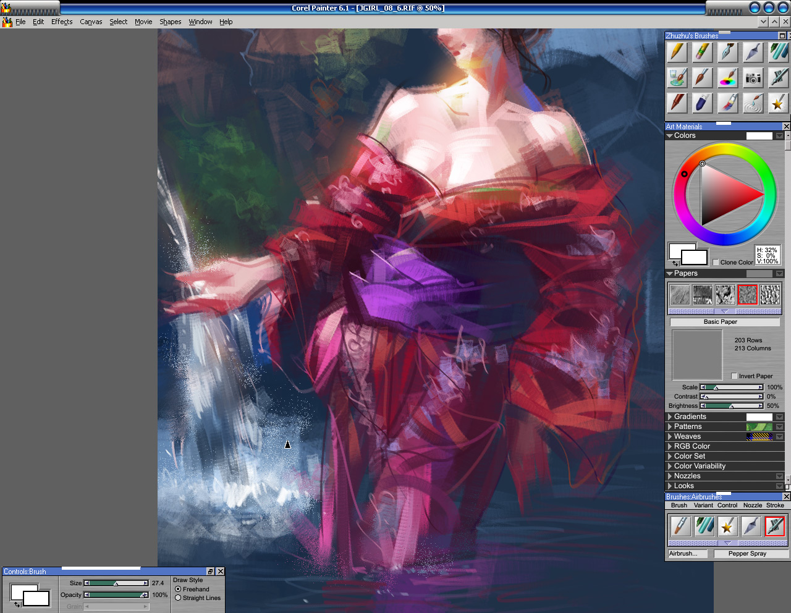The width and height of the screenshot is (791, 613).
Task: Select Freehand draw style
Action: [178, 590]
